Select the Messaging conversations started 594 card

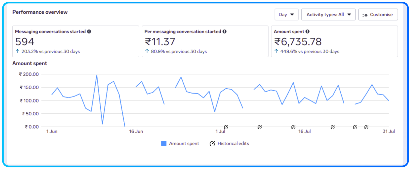(x=76, y=42)
